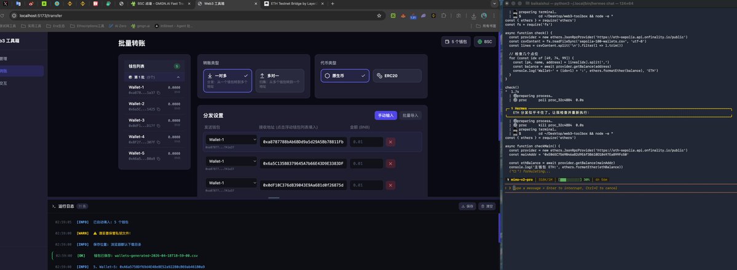Select Wallet-5 in the wallet list
The width and height of the screenshot is (737, 270).
click(x=155, y=155)
